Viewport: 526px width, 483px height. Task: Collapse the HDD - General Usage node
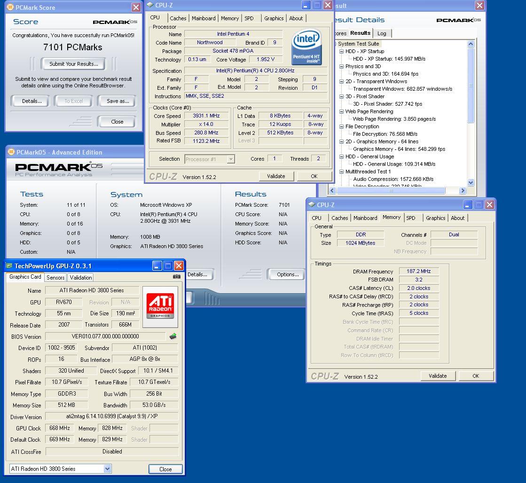coord(341,156)
